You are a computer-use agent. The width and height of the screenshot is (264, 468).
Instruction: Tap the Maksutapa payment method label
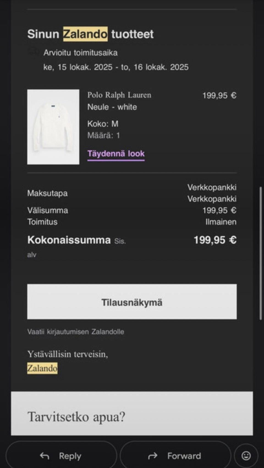[x=47, y=193]
